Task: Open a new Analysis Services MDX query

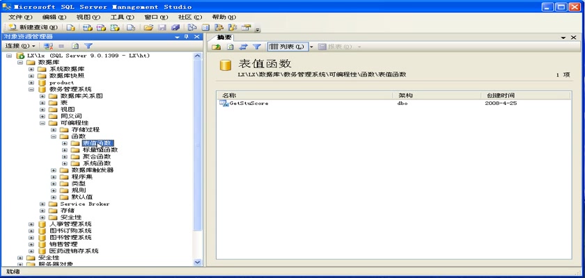Action: (88, 28)
